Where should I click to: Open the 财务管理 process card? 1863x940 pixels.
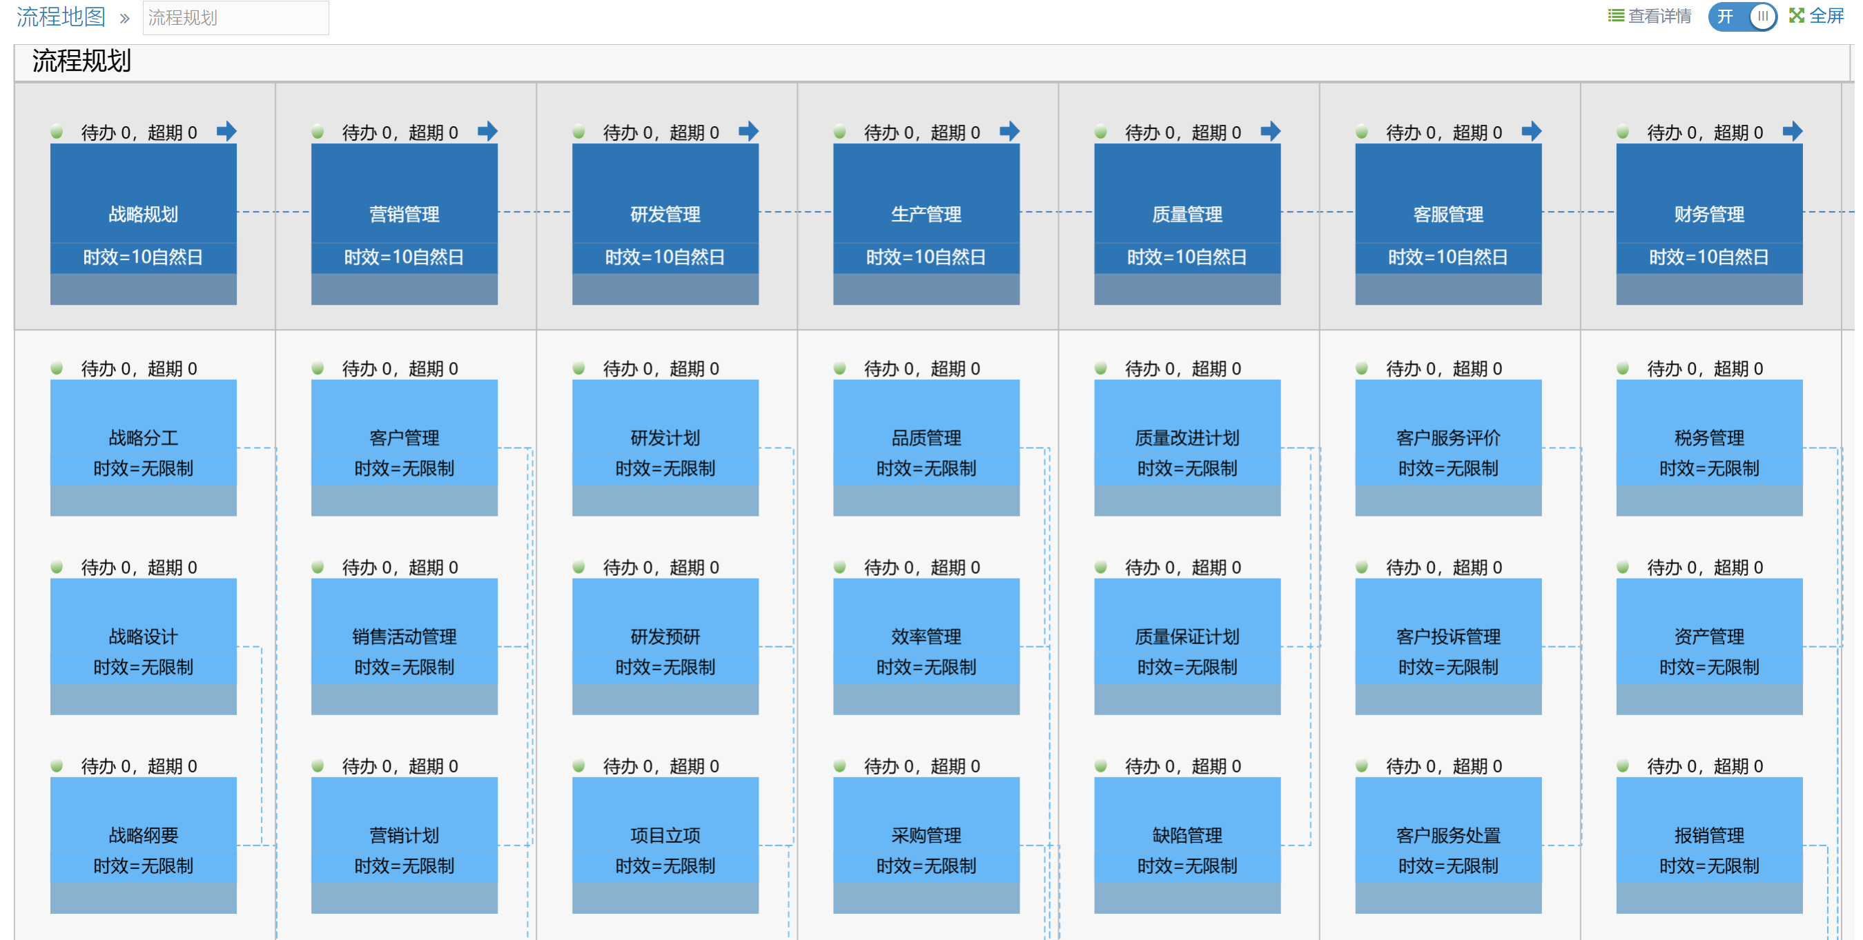[x=1710, y=224]
